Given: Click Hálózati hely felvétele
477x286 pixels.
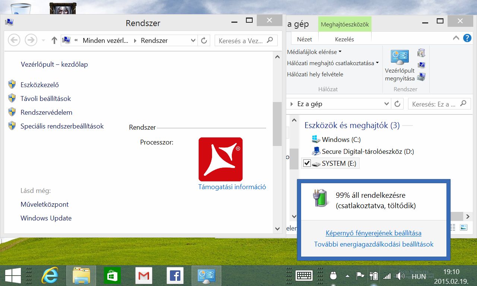Looking at the screenshot, I should click(315, 74).
